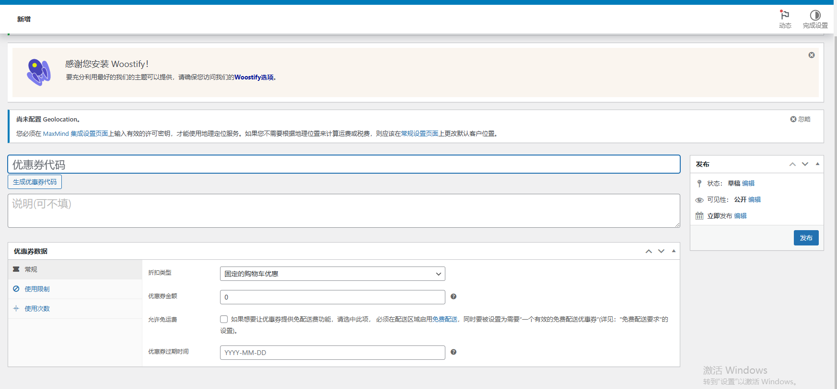The width and height of the screenshot is (837, 389).
Task: Click 忽略 to dismiss the Geolocation notice
Action: tap(800, 119)
